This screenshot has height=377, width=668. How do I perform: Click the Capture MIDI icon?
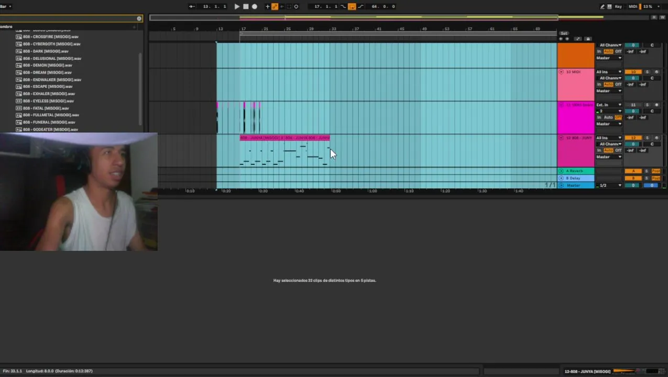coord(289,6)
